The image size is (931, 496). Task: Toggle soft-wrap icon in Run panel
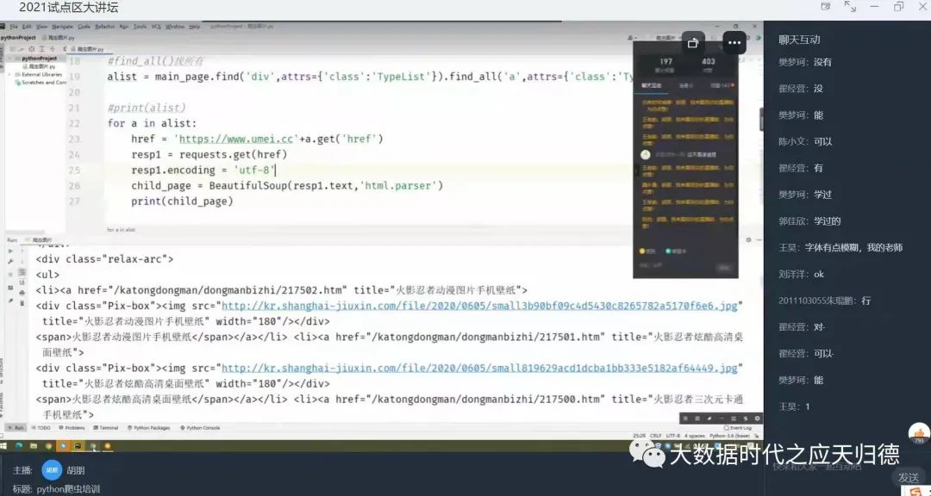[x=22, y=272]
